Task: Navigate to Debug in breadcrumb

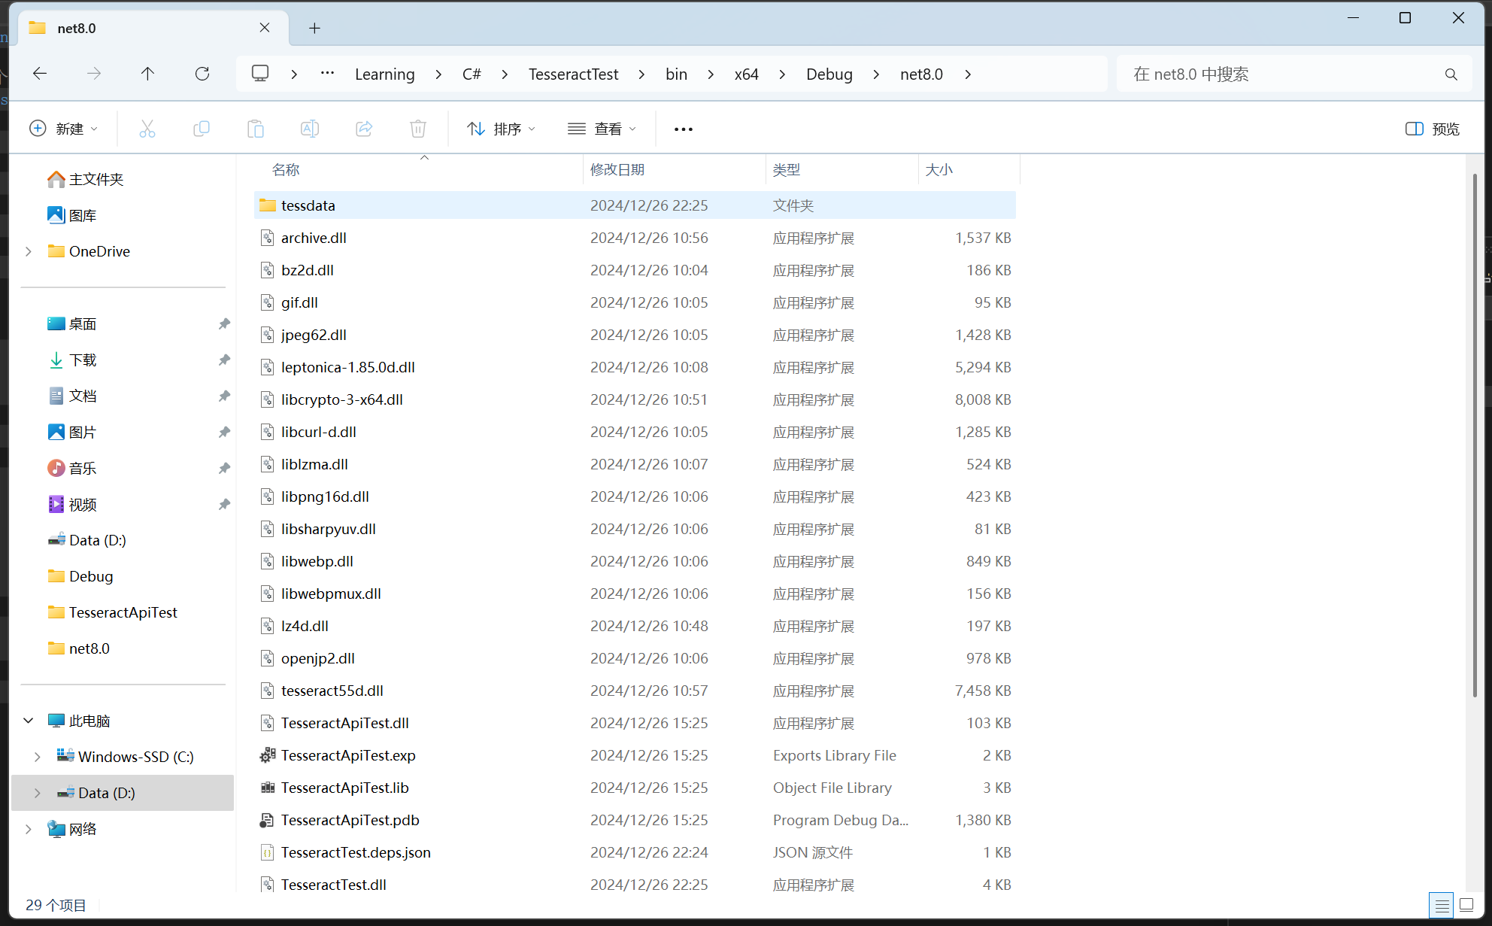Action: coord(829,74)
